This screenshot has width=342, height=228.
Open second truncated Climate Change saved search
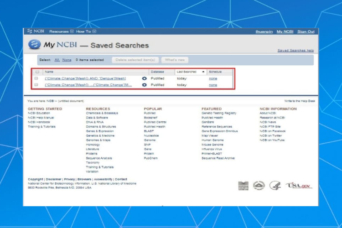88,85
